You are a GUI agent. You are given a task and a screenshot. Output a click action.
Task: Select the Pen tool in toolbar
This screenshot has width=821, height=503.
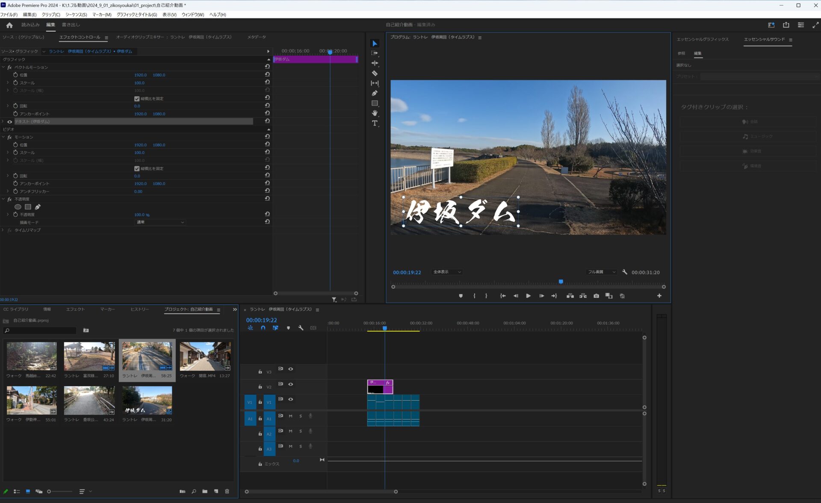click(x=375, y=93)
